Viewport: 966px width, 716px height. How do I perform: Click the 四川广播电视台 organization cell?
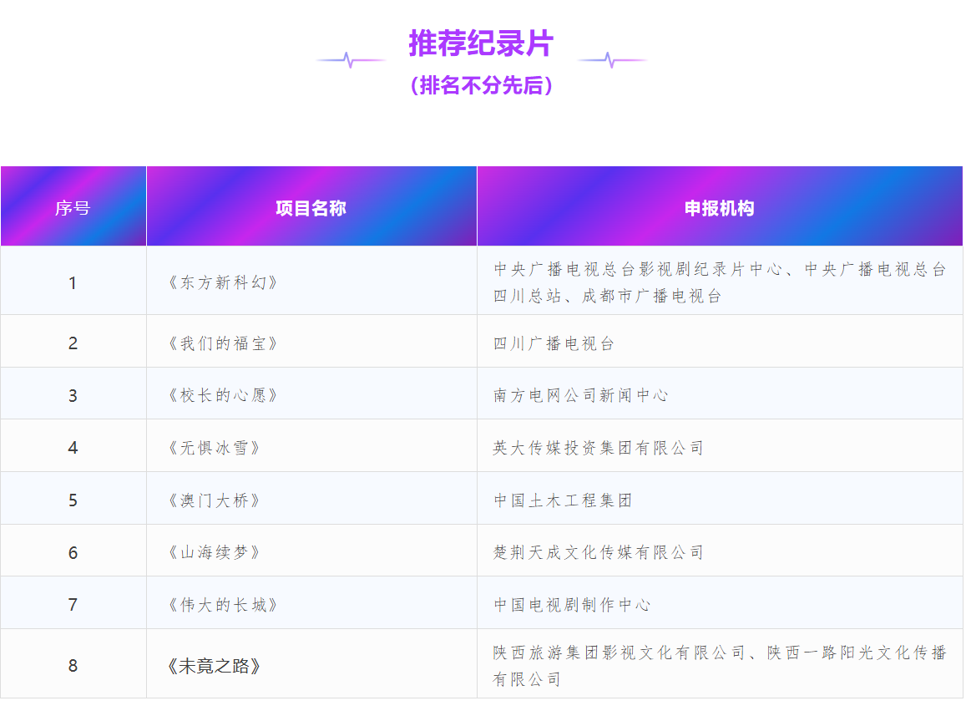click(554, 343)
